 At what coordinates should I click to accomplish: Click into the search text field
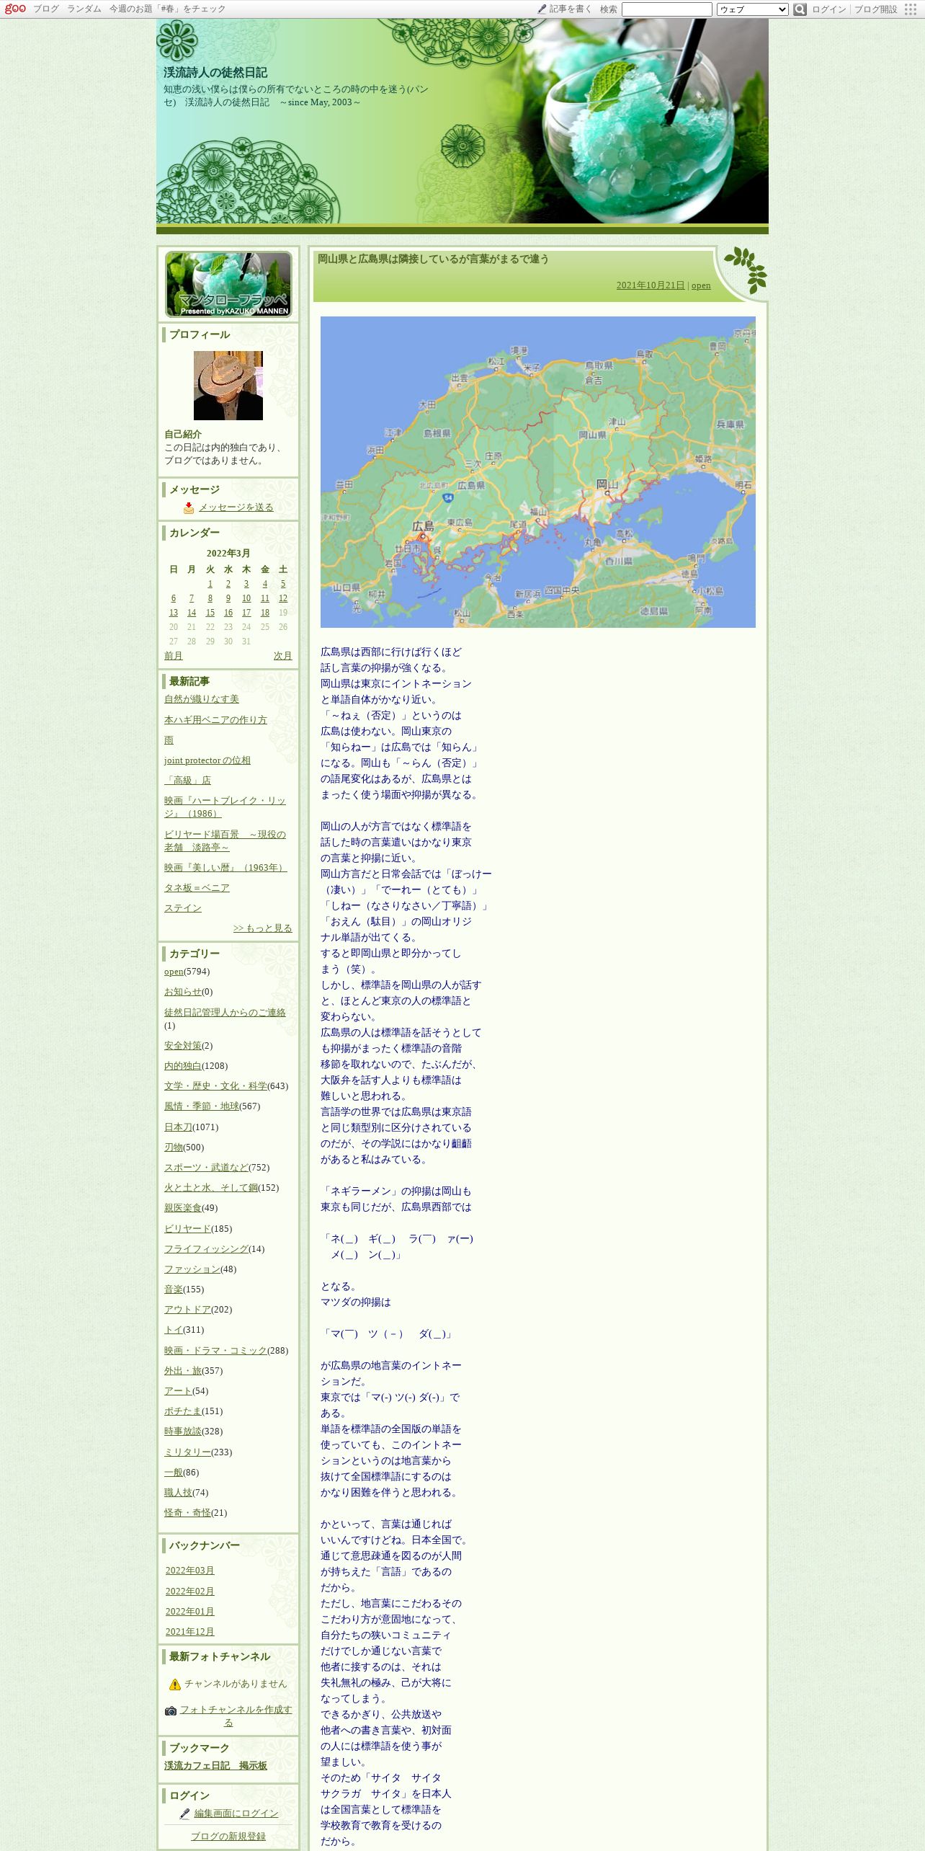click(x=667, y=9)
